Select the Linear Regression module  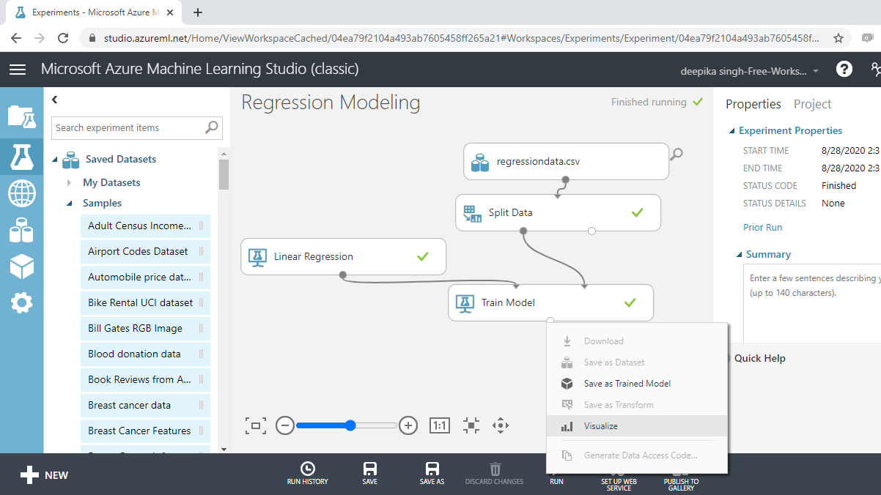343,256
